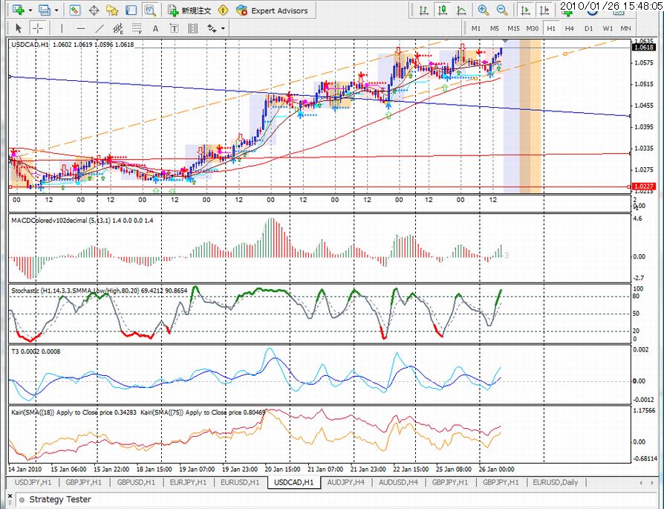The height and width of the screenshot is (509, 664).
Task: Toggle the Chart Shift button
Action: pyautogui.click(x=544, y=10)
